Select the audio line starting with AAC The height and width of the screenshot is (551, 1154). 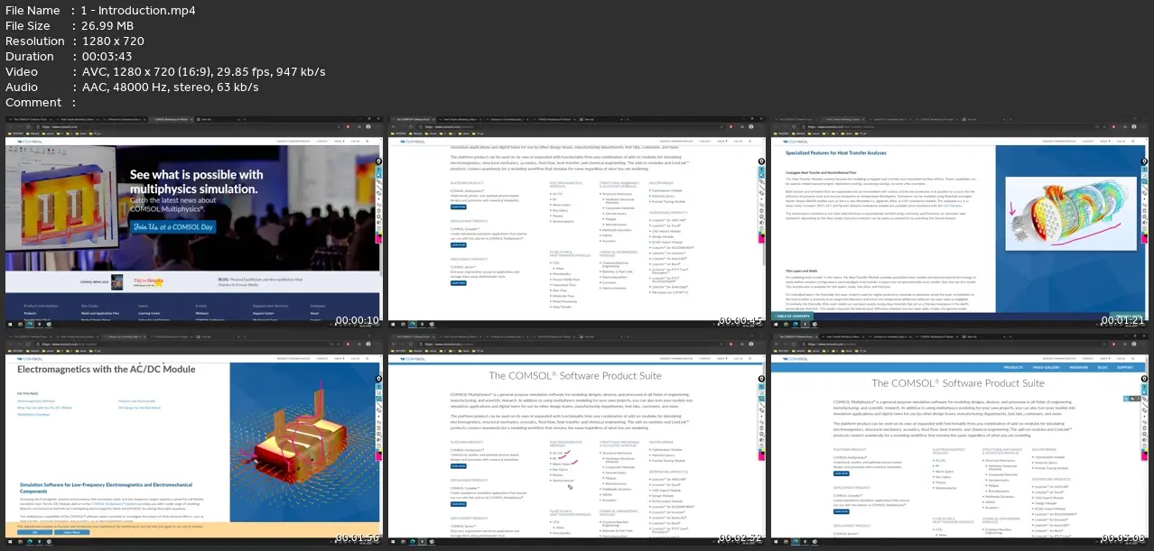click(x=170, y=87)
